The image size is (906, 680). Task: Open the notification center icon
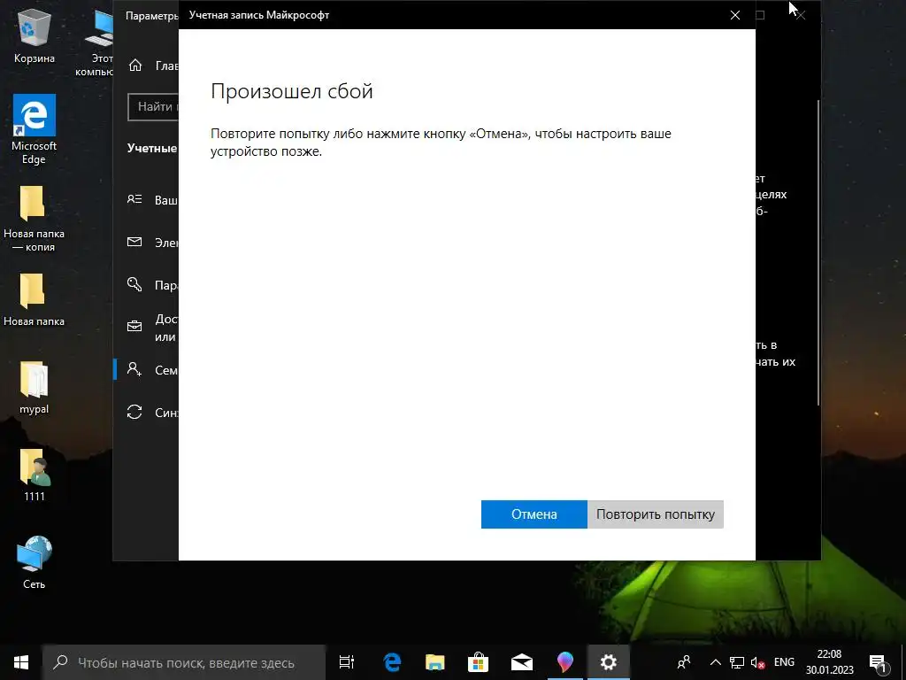click(x=878, y=662)
